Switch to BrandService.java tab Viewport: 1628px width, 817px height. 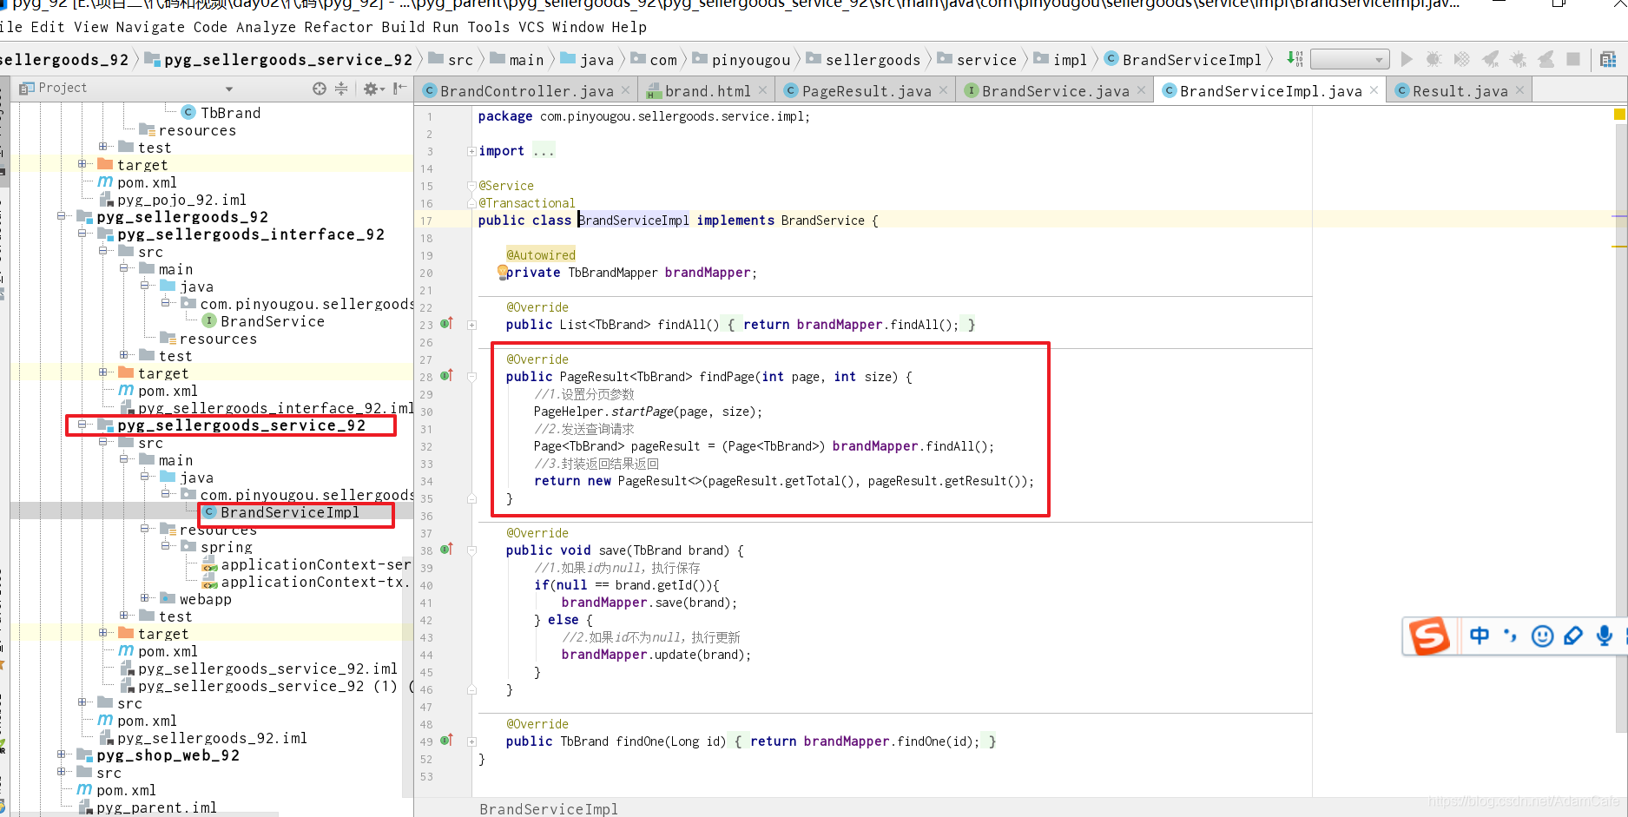1056,91
